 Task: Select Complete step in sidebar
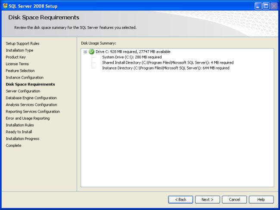pyautogui.click(x=14, y=146)
